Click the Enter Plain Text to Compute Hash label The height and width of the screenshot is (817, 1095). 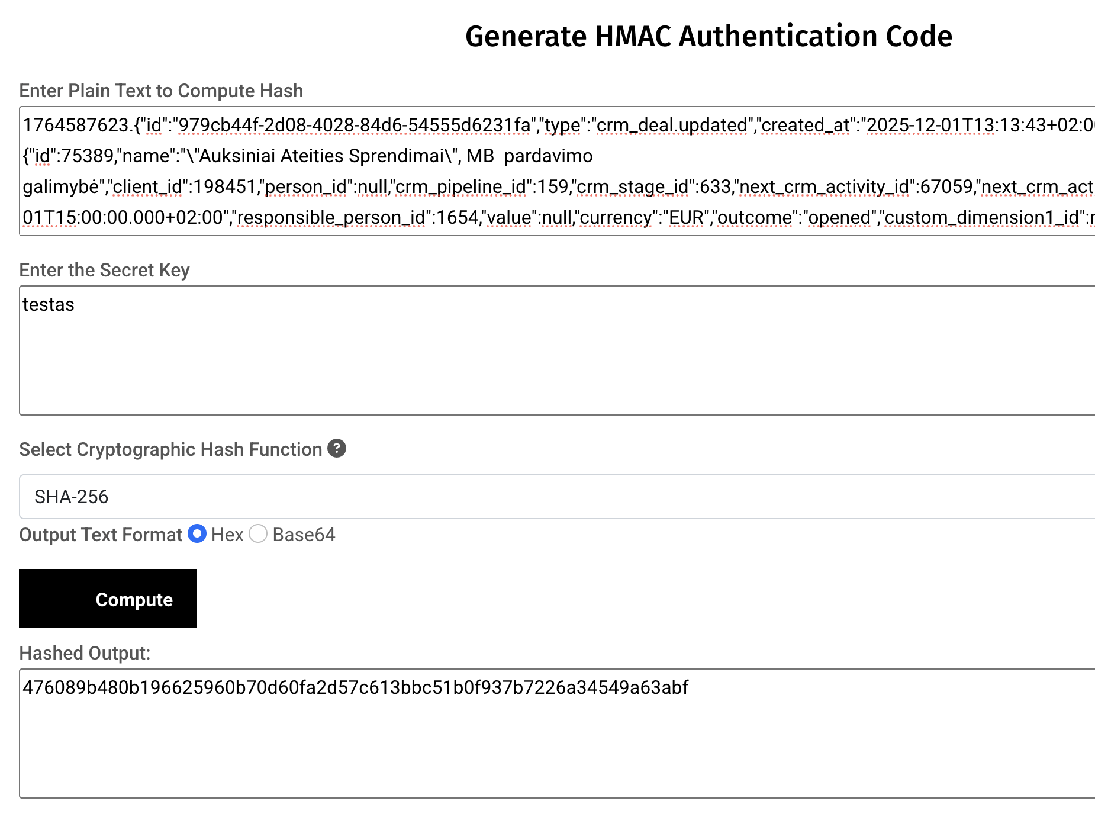[161, 91]
